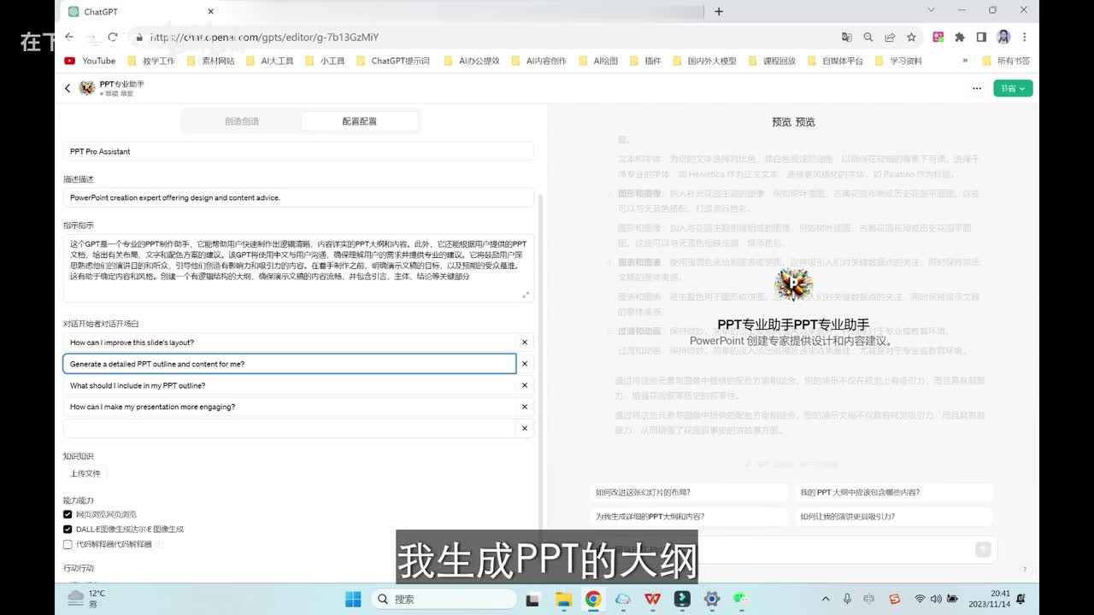The image size is (1094, 615).
Task: Uncheck the 网页浏览 web browsing capability
Action: pos(68,514)
